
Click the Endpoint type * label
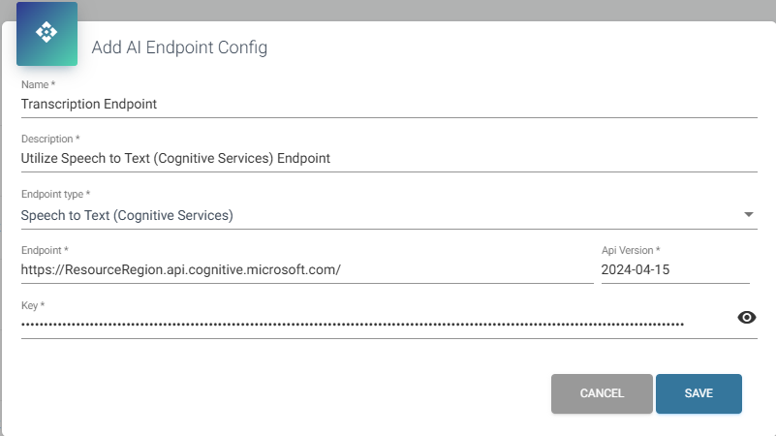[x=56, y=195]
